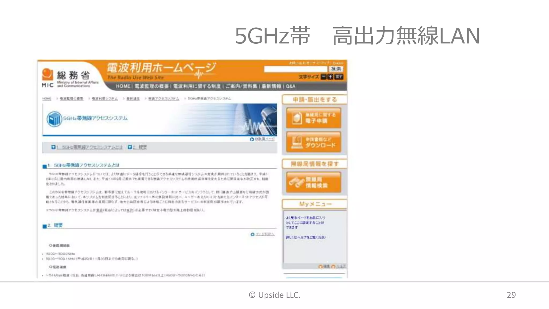Jump to 2. 概要 anchor link
The image size is (549, 309).
(140, 147)
